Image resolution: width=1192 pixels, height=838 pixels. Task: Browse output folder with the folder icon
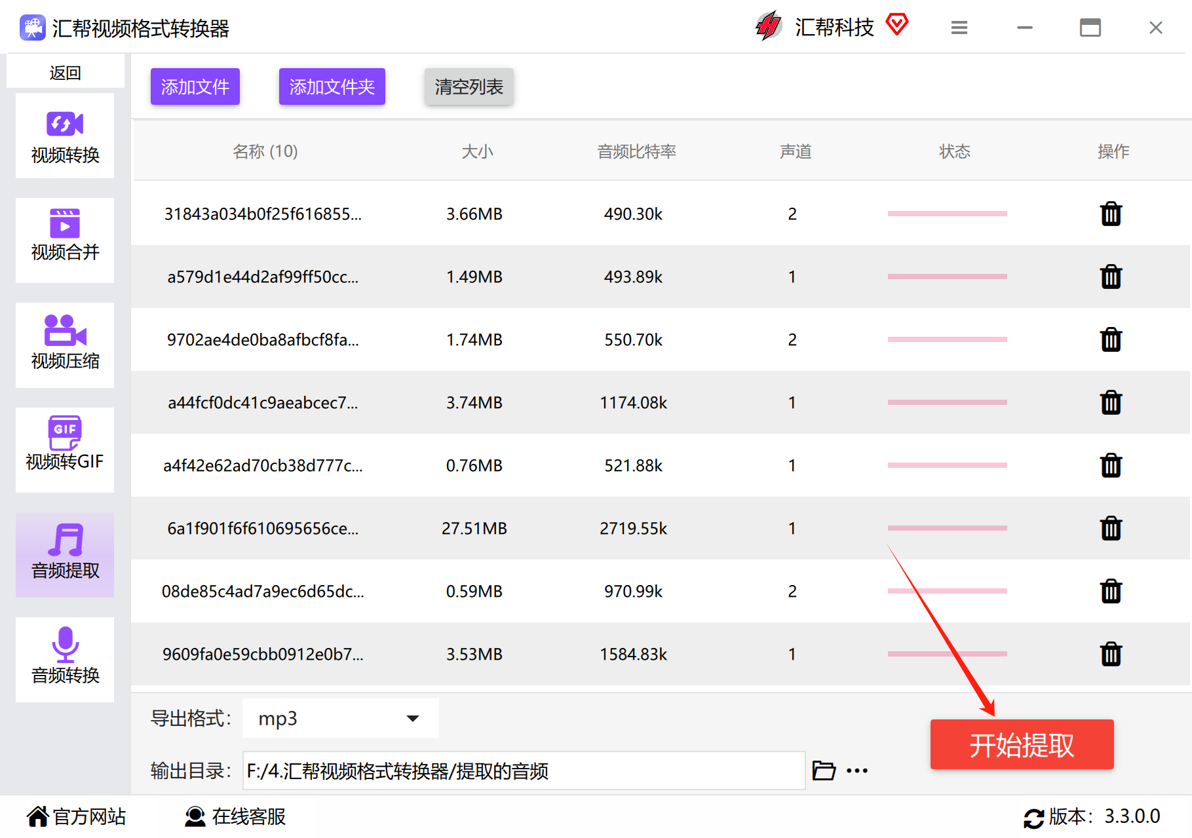click(x=824, y=771)
